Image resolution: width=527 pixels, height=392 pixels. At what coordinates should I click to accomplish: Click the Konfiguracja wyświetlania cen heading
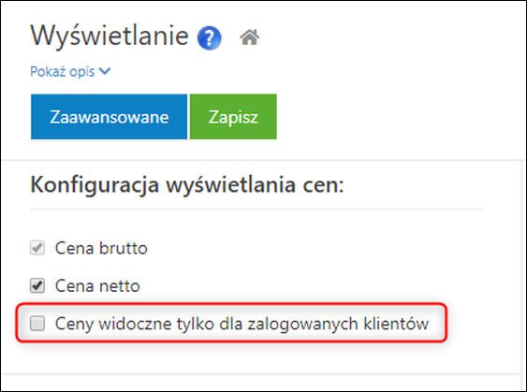pyautogui.click(x=187, y=185)
